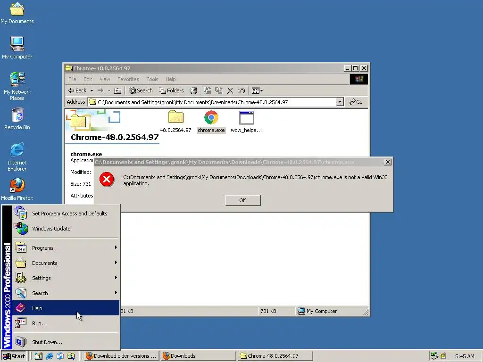
Task: Switch to 'Download older versions' taskbar button
Action: 121,356
